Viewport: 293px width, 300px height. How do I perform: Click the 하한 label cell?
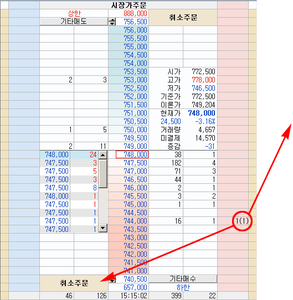[183, 287]
